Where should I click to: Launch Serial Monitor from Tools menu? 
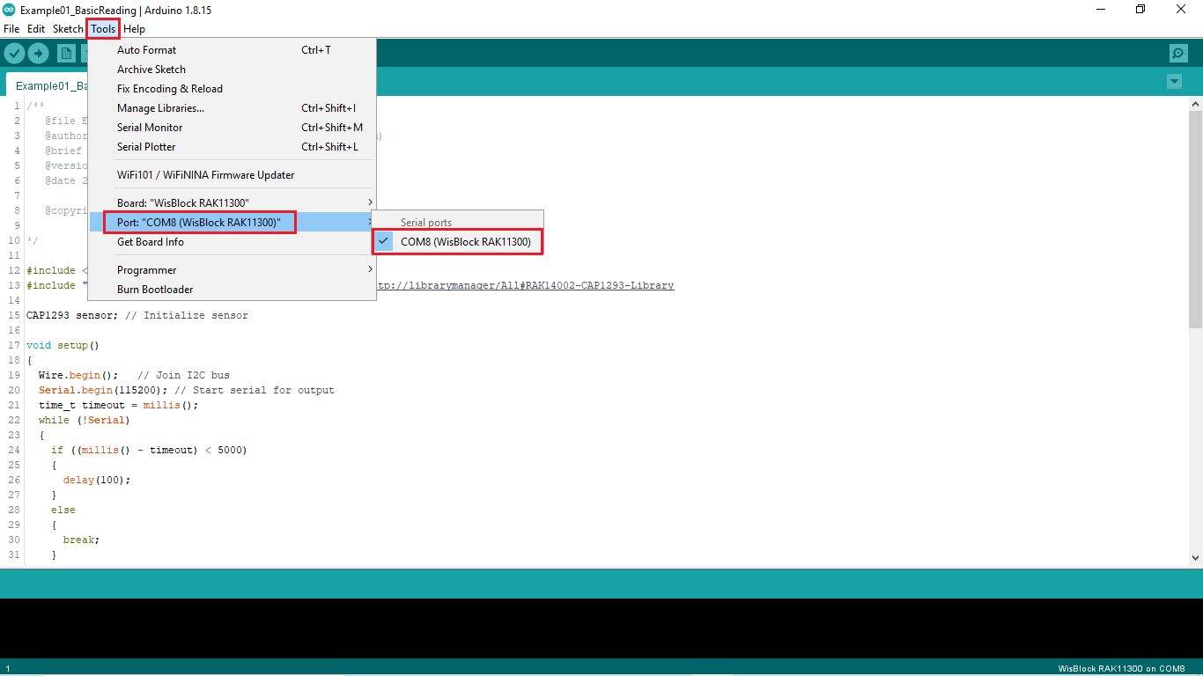232,128
